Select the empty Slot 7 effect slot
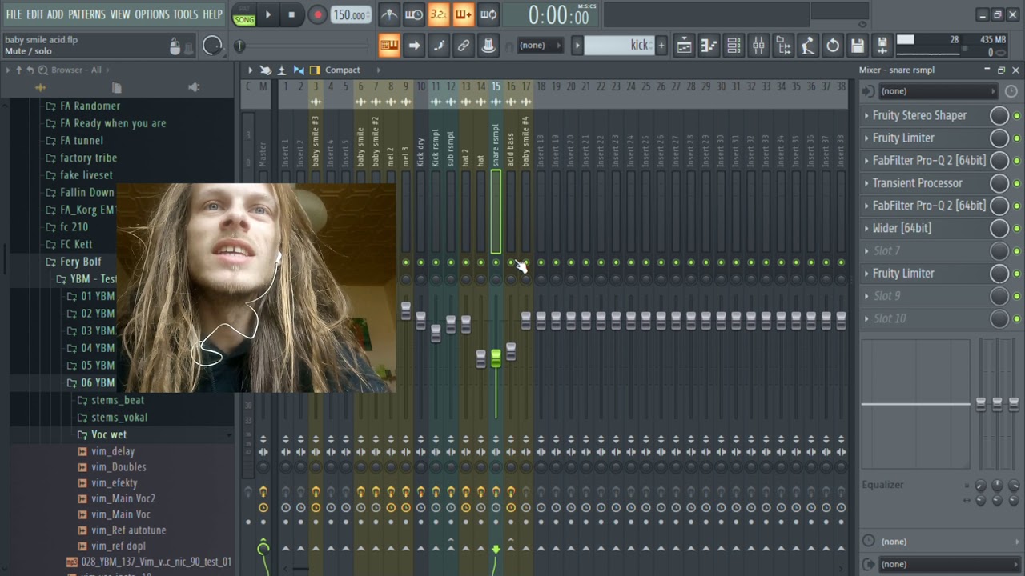Image resolution: width=1025 pixels, height=576 pixels. pyautogui.click(x=925, y=250)
